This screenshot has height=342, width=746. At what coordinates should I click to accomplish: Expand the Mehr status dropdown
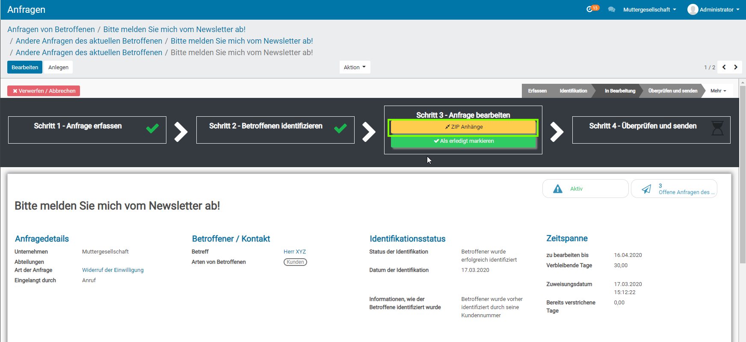718,91
